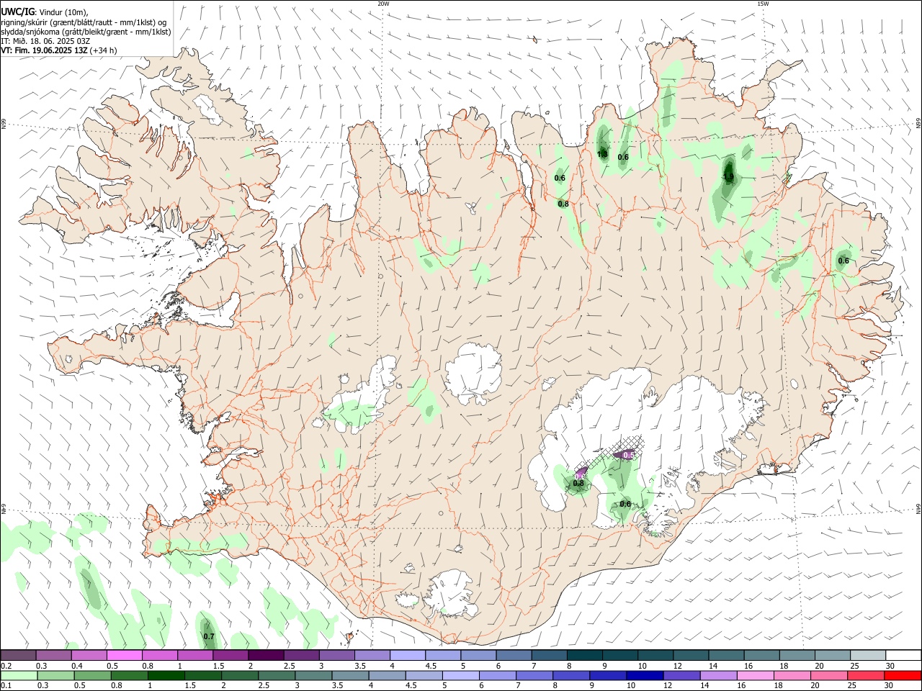Pick the bright red swatch above 30 in bottom legend row
Image resolution: width=922 pixels, height=691 pixels.
click(x=902, y=675)
